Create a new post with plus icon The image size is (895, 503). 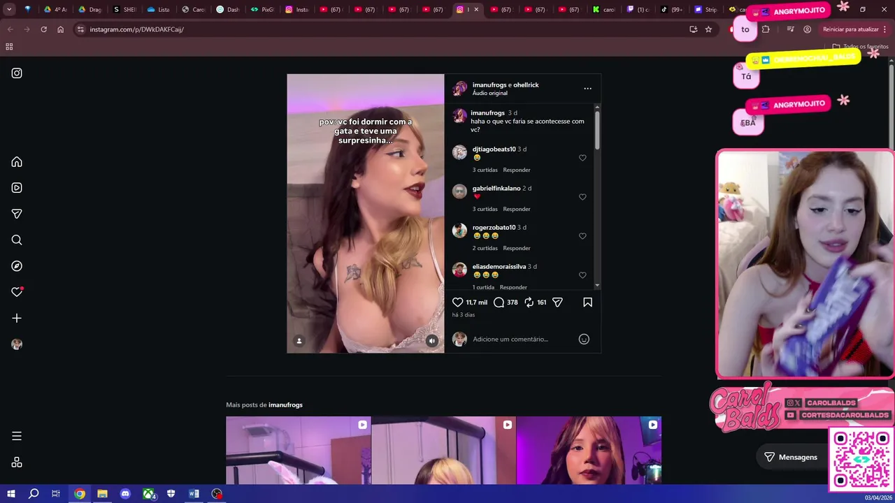[x=17, y=319]
